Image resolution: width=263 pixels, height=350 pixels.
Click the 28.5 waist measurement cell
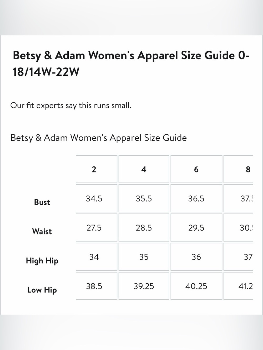(x=144, y=227)
